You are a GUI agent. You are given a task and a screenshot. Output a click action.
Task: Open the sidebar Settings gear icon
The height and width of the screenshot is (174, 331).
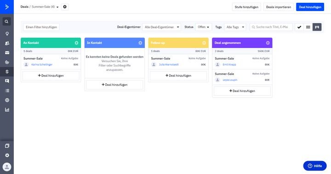[x=7, y=156]
